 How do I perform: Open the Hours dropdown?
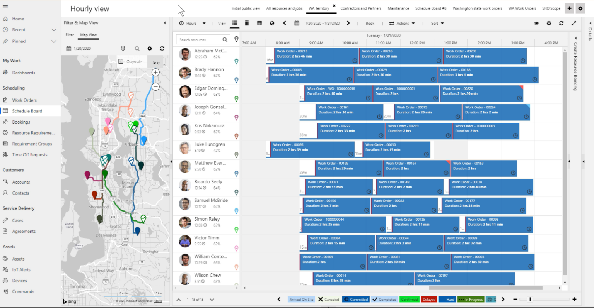point(193,23)
